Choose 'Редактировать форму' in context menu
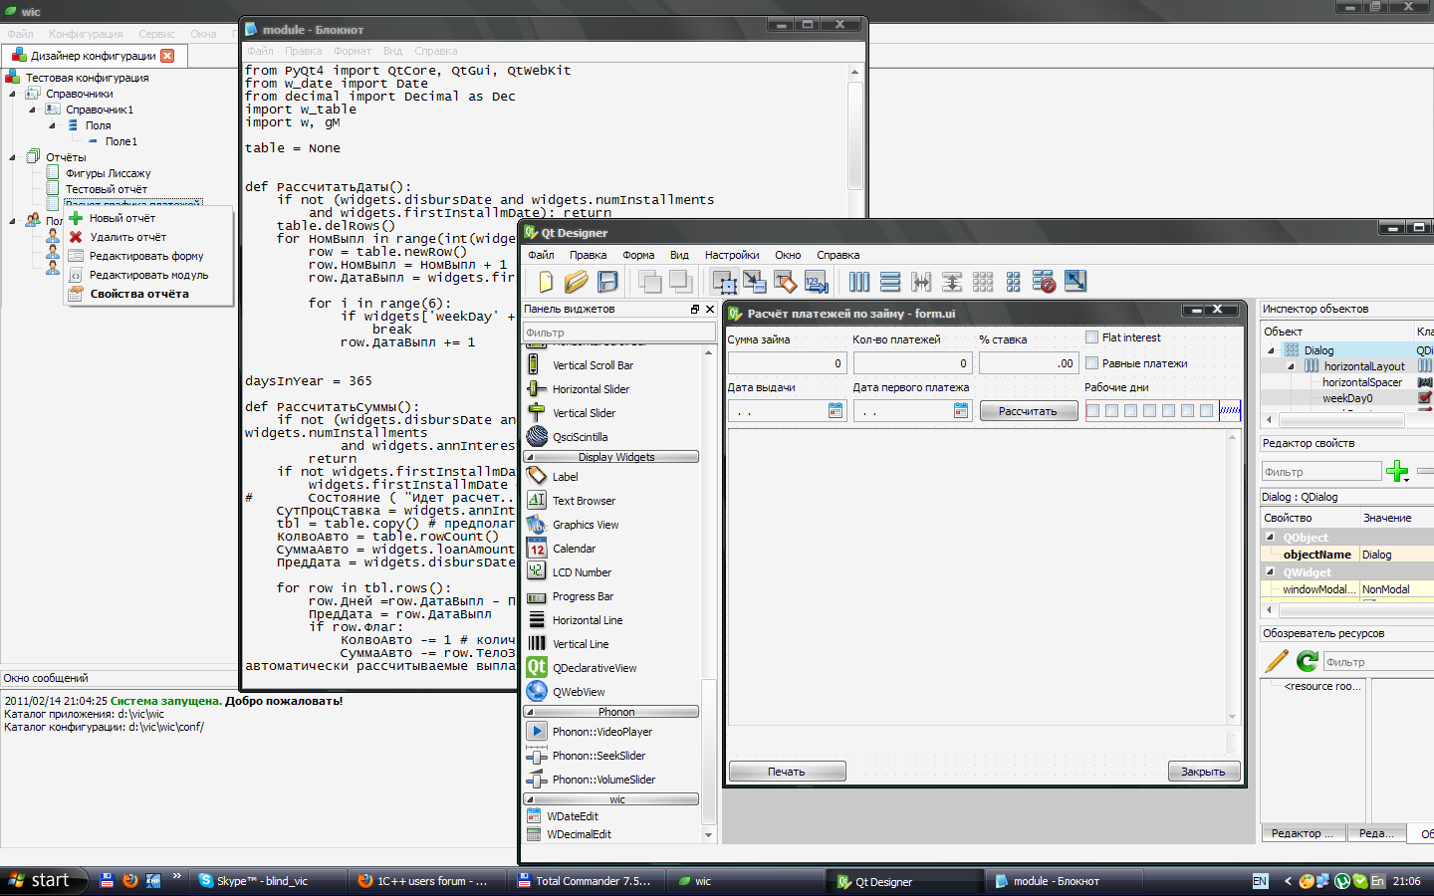1434x896 pixels. (146, 256)
